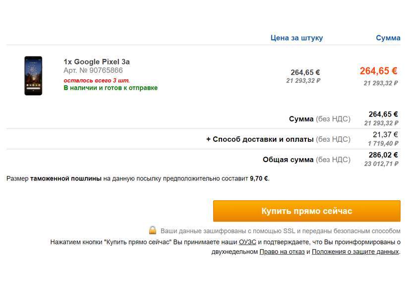Image resolution: width=412 pixels, height=286 pixels.
Task: Click the "Способ доставки и оплаты" label
Action: (x=263, y=139)
